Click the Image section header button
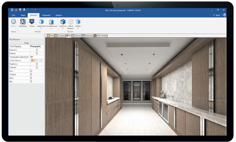Screen dimensions: 236x142 pyautogui.click(x=26, y=43)
